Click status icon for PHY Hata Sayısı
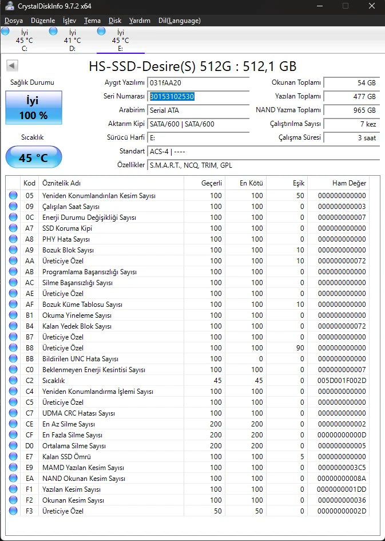385x541 pixels. coord(13,239)
